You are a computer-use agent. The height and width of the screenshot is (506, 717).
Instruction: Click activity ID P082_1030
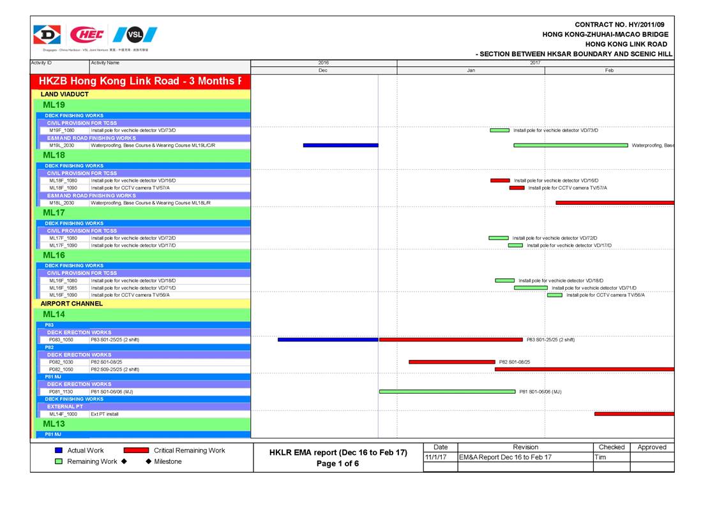pos(61,362)
